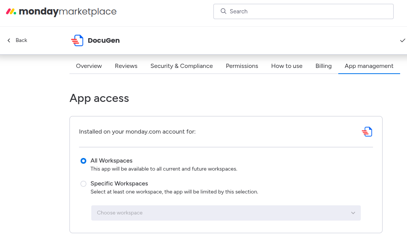Click the Back chevron arrow icon
Viewport: 407px width, 237px height.
[9, 40]
